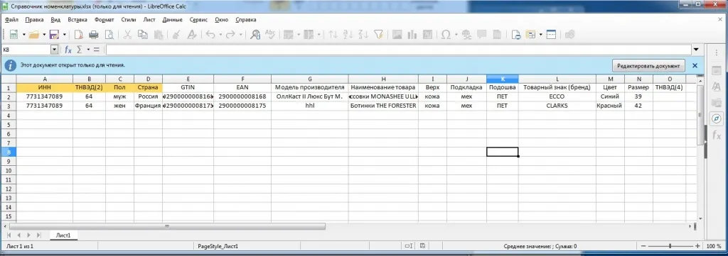Open Find & Replace toolbar icon
The width and height of the screenshot is (728, 256).
click(x=255, y=35)
